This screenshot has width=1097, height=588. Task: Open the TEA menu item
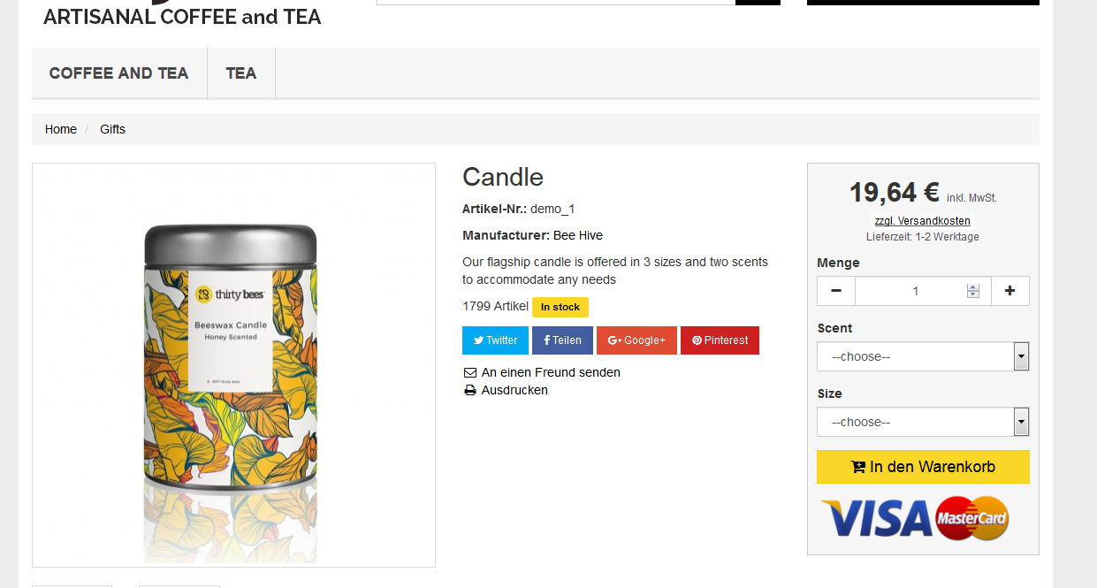(241, 73)
